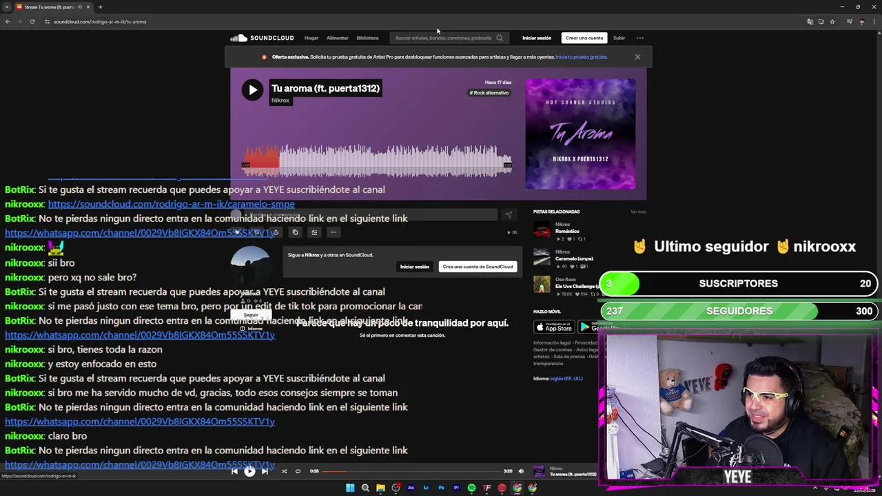Skip to next track in player bar
Image resolution: width=882 pixels, height=496 pixels.
pos(265,471)
